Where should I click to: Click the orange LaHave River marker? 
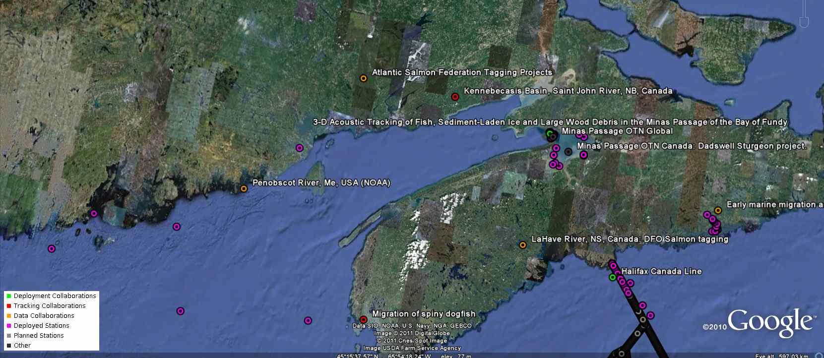click(x=522, y=245)
